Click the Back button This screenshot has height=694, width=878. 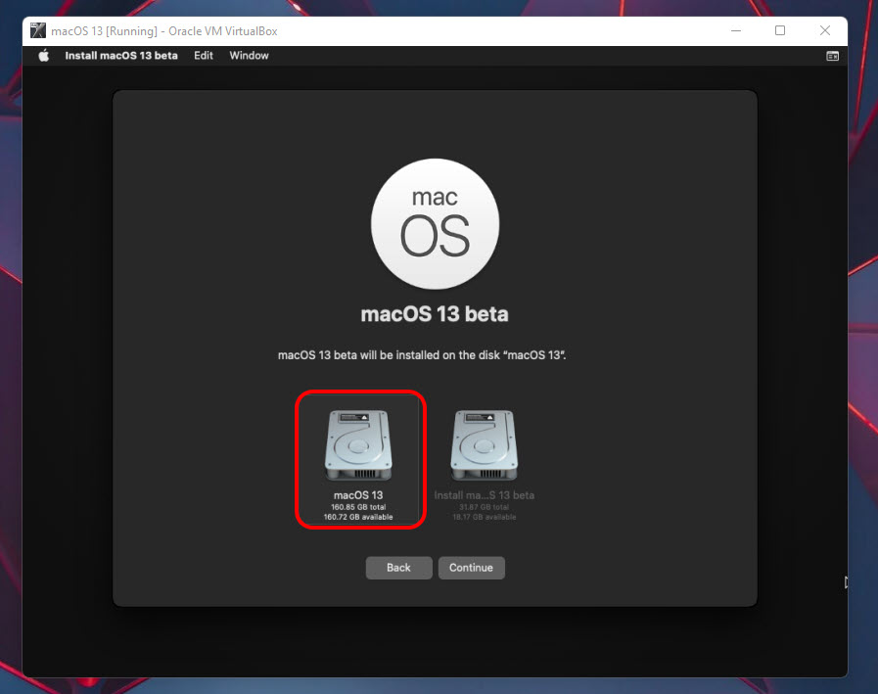click(398, 568)
